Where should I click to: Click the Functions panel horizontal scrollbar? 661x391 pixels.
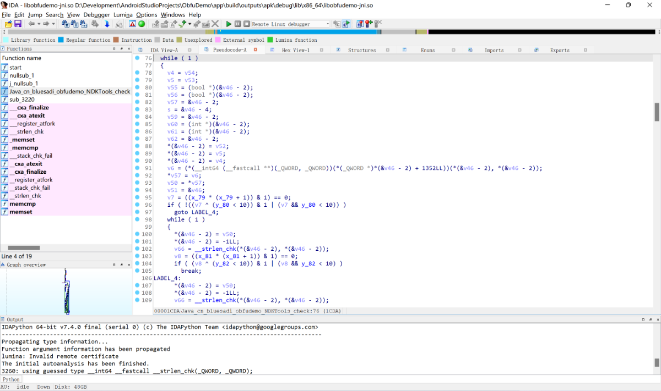[x=24, y=248]
